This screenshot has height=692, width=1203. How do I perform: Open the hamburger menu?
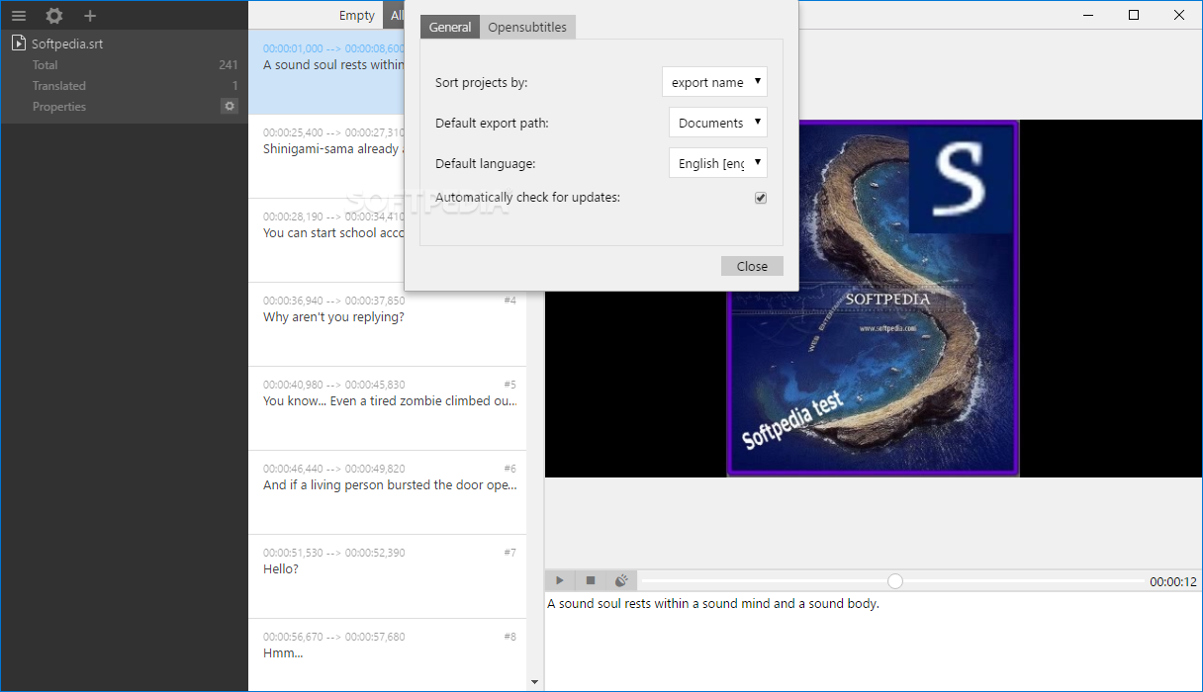point(19,16)
